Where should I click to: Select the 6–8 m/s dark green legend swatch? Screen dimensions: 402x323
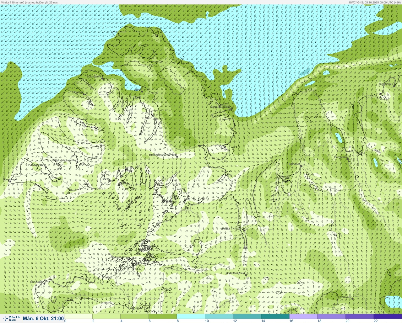click(163, 316)
